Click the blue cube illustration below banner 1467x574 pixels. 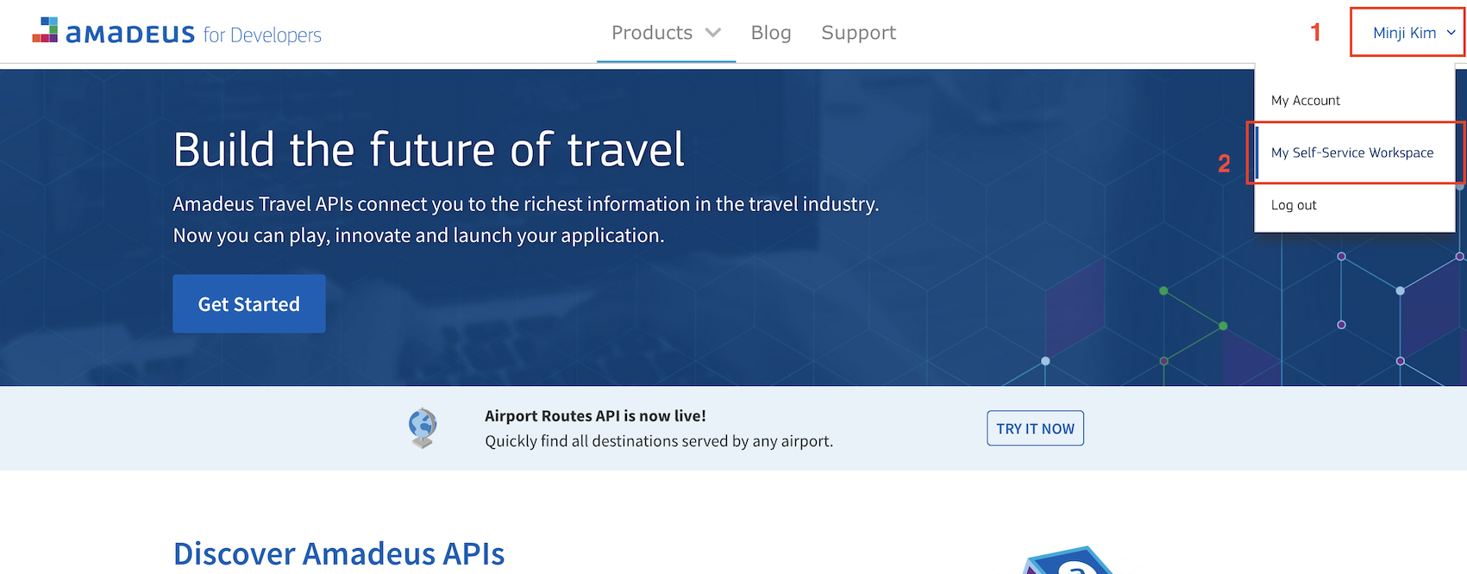pos(1068,561)
